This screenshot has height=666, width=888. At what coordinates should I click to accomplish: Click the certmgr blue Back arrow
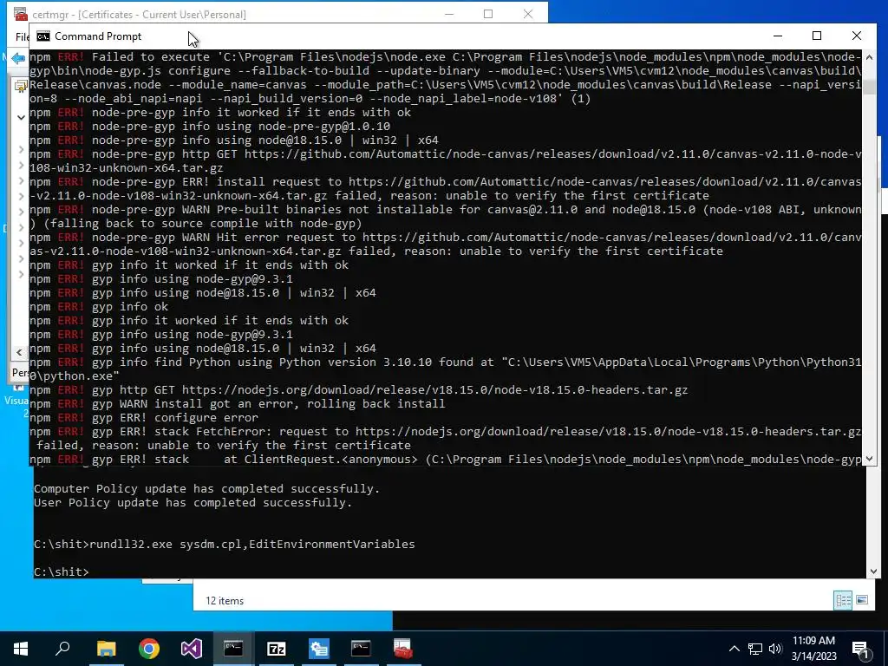click(18, 58)
